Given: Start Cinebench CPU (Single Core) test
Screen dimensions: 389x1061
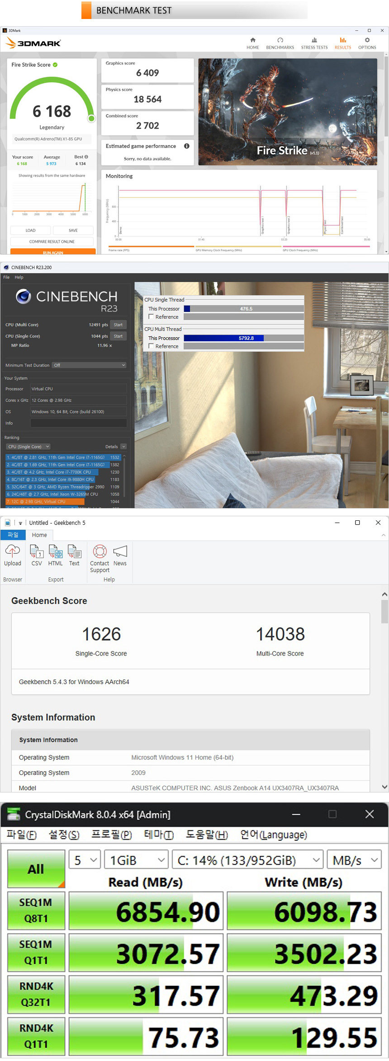Looking at the screenshot, I should pos(118,336).
